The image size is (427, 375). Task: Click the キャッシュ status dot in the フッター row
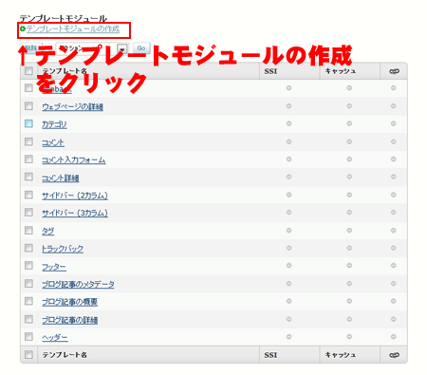349,265
